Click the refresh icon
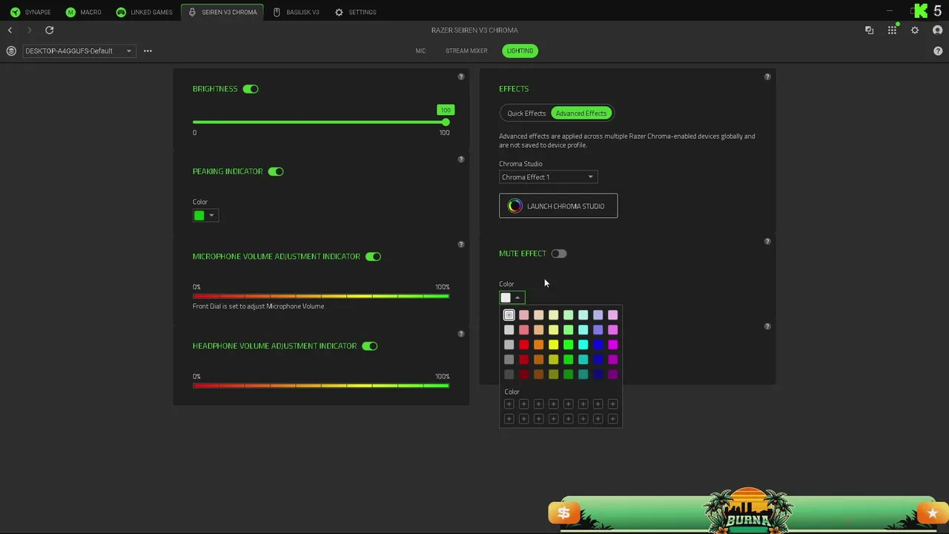 [x=50, y=30]
